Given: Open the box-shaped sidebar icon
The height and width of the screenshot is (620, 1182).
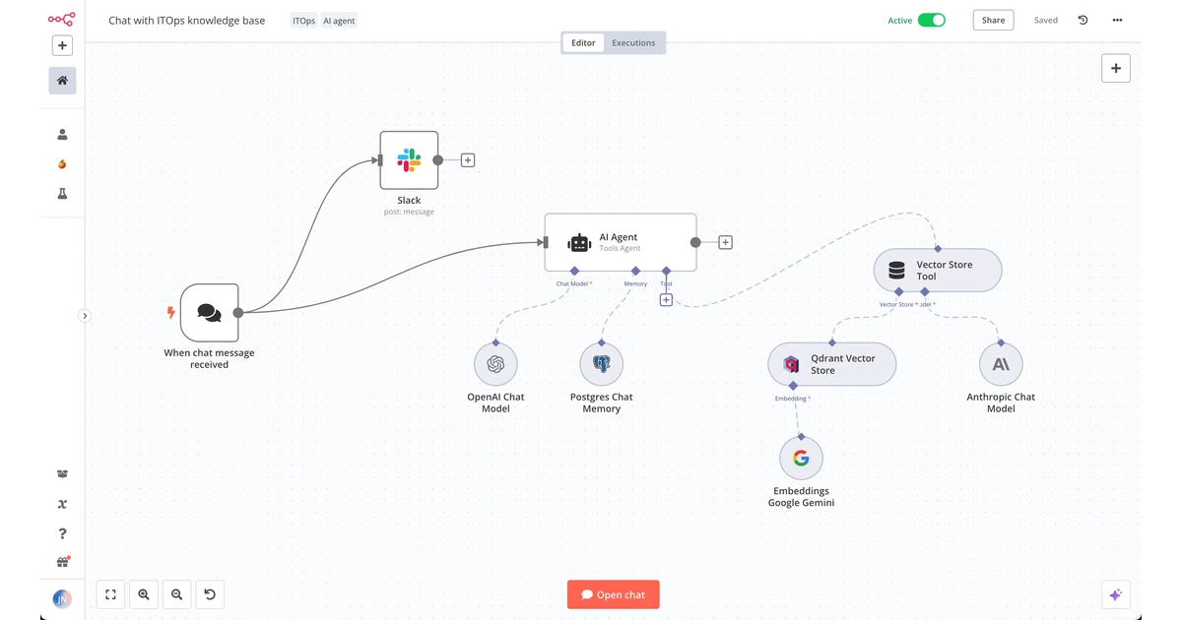Looking at the screenshot, I should pos(62,474).
